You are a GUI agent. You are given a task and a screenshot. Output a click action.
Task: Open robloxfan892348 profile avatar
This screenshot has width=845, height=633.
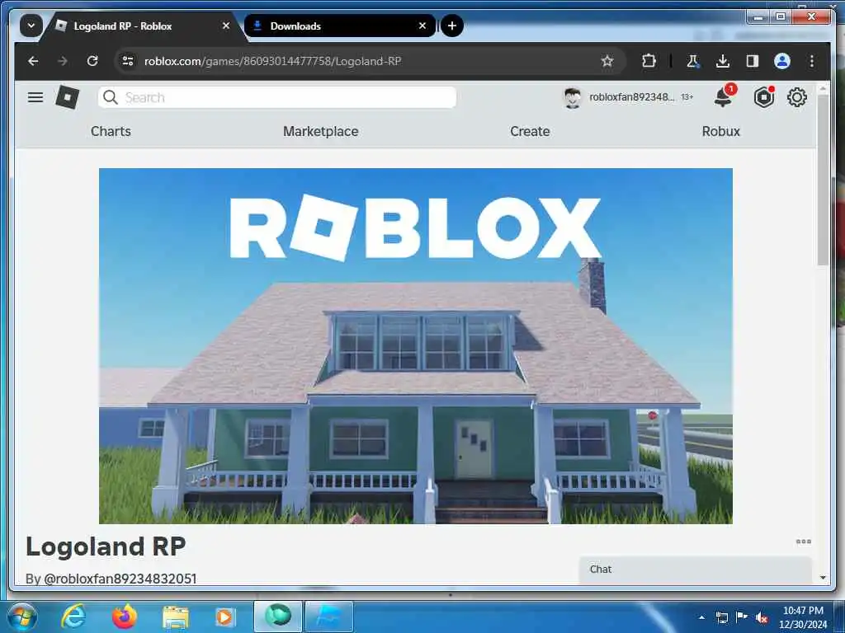[x=573, y=97]
